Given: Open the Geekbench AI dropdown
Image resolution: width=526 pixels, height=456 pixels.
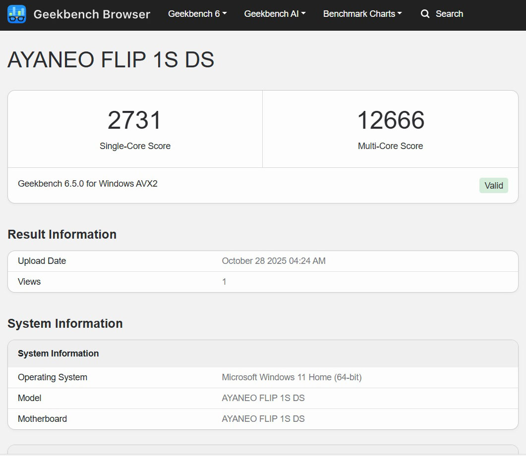Looking at the screenshot, I should point(275,14).
